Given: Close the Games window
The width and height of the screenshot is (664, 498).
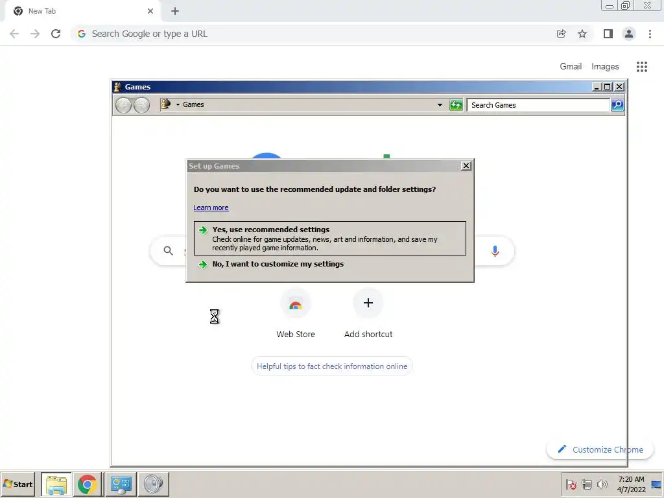Looking at the screenshot, I should (619, 87).
